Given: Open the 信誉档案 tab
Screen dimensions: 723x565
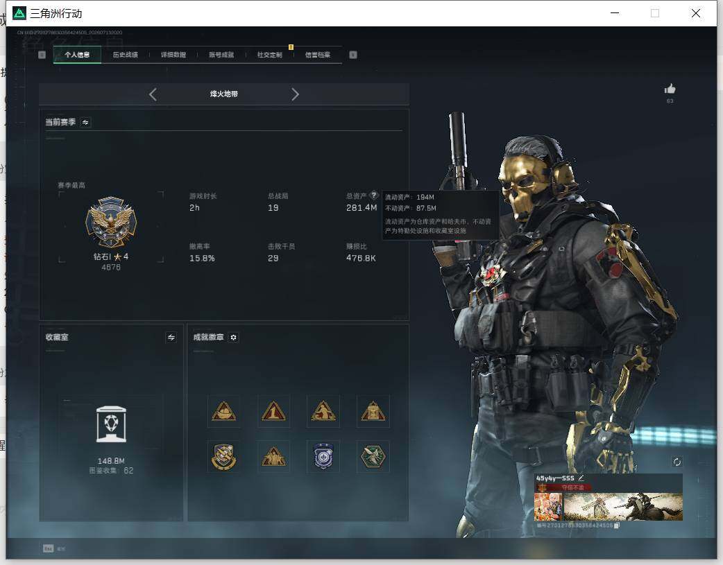Looking at the screenshot, I should click(318, 55).
